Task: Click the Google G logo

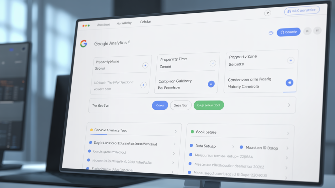Action: click(x=84, y=44)
